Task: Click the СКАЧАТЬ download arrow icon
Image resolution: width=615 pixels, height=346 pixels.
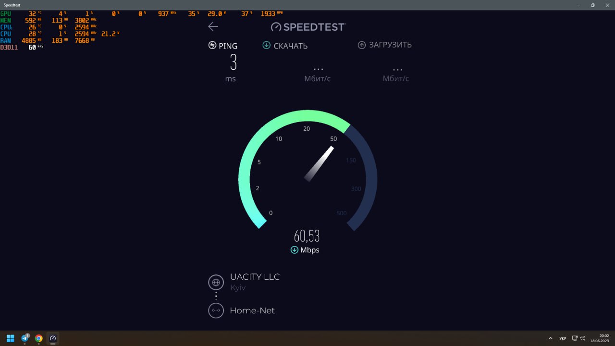Action: pyautogui.click(x=266, y=45)
